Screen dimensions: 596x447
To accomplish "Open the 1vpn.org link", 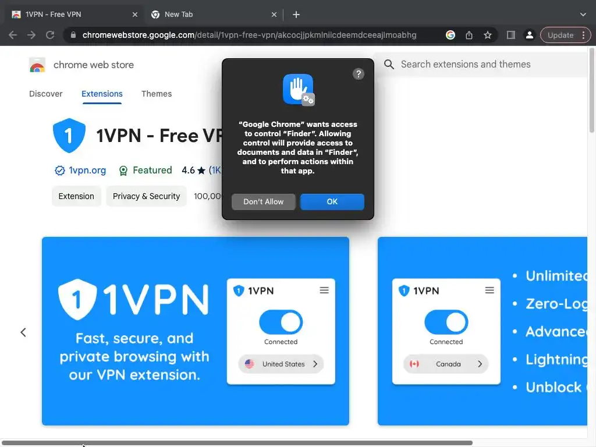I will (87, 171).
